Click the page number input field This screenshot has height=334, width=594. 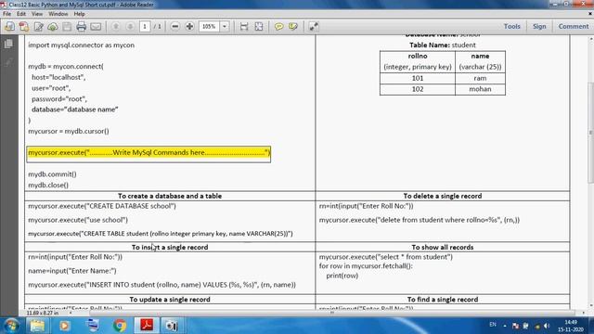145,27
